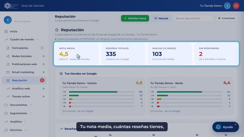This screenshot has height=137, width=244.
Task: Click the 121 reseñas text
Action: click(x=156, y=111)
